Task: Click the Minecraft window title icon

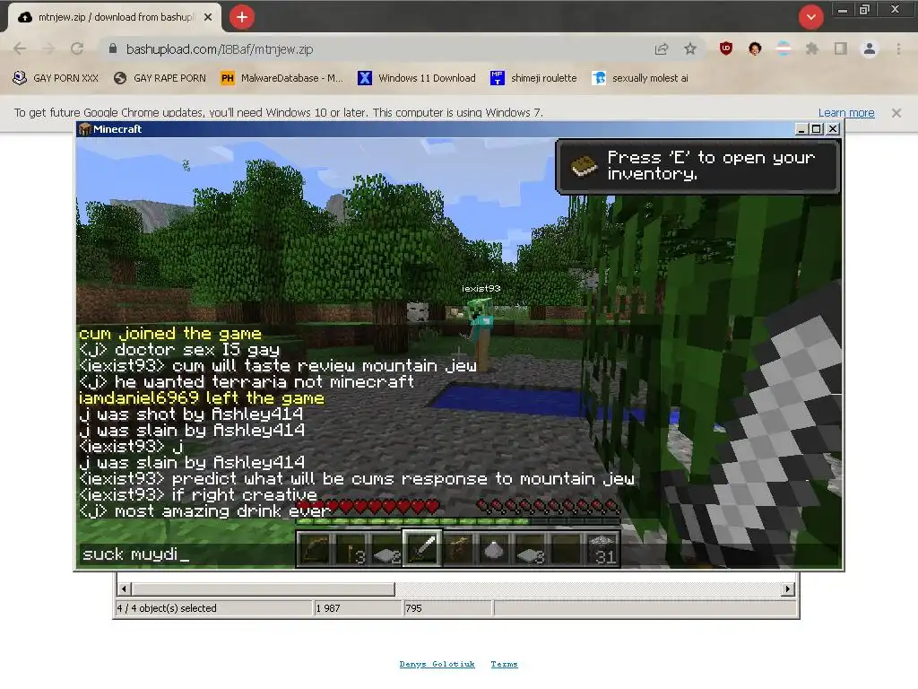Action: [85, 129]
